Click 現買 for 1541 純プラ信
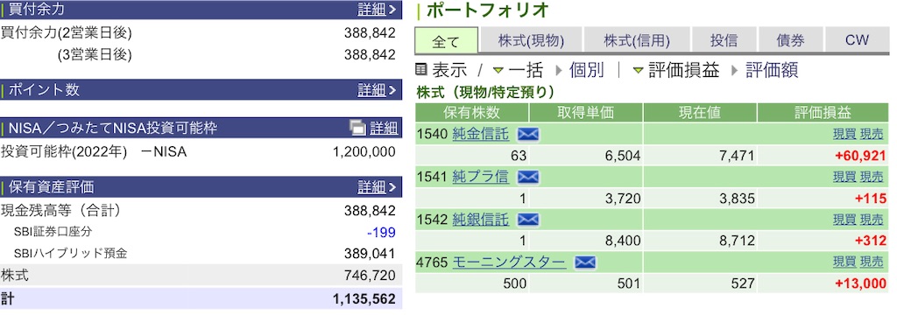Viewport: 897px width, 315px height. coord(844,178)
